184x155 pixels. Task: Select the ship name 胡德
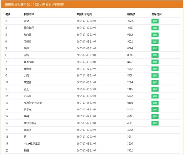26,48
